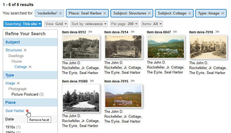This screenshot has height=133, width=231.
Task: Flag item deva-9512
Action: click(90, 32)
